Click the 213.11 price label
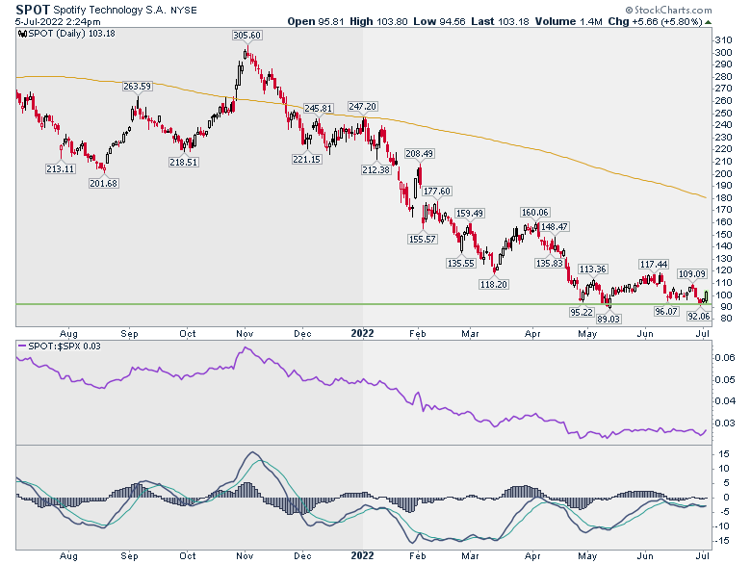Screen dimensions: 751x564 [61, 168]
